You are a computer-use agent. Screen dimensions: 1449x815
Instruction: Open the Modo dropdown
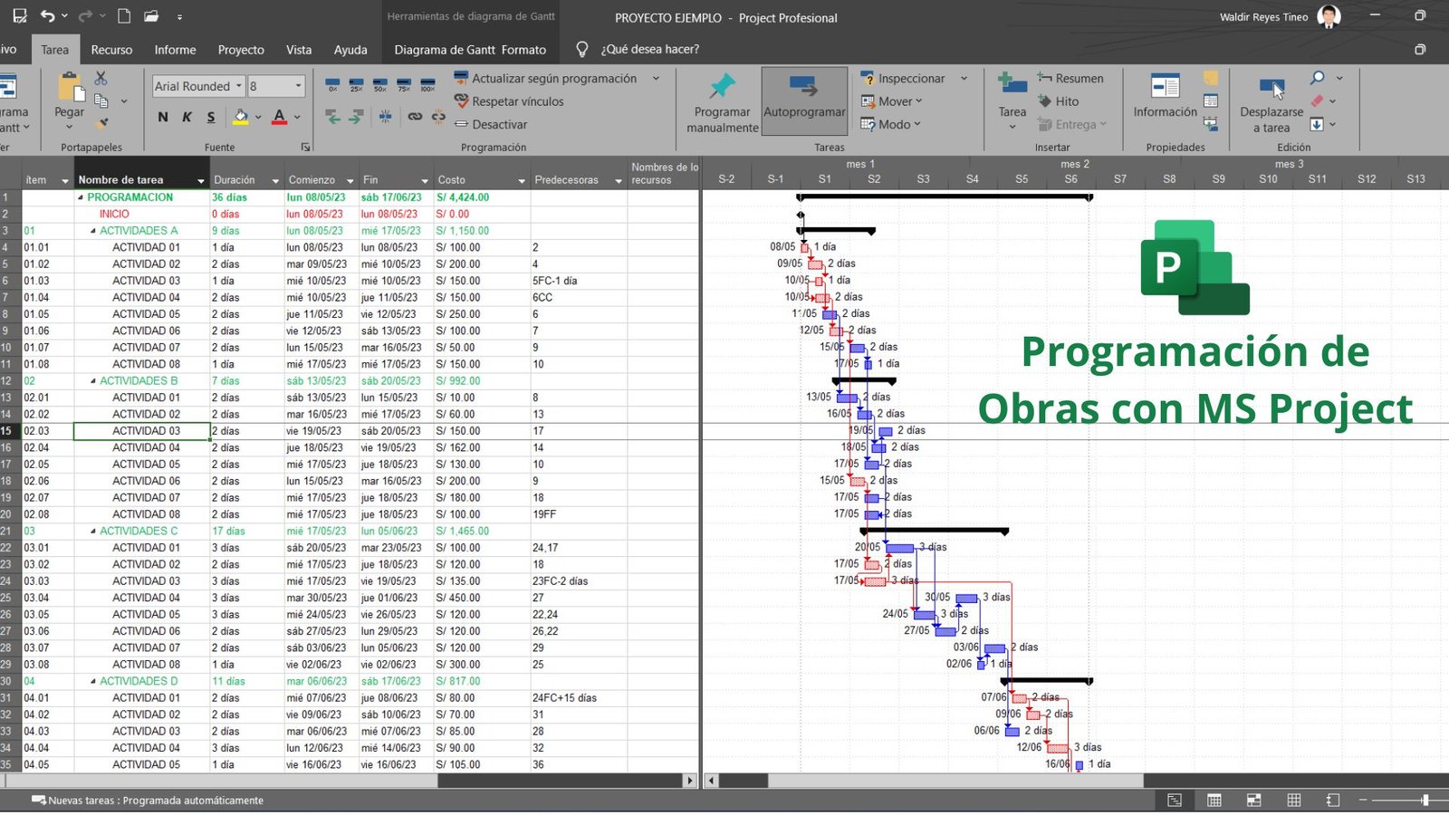(x=890, y=124)
